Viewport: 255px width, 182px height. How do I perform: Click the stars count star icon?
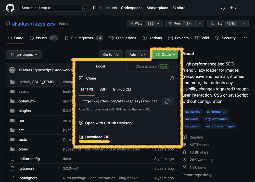(x=184, y=152)
